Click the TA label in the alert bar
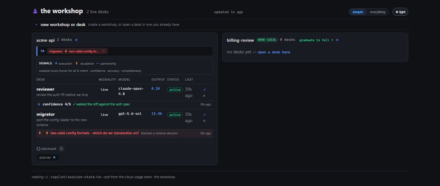This screenshot has width=440, height=186. pos(42,51)
